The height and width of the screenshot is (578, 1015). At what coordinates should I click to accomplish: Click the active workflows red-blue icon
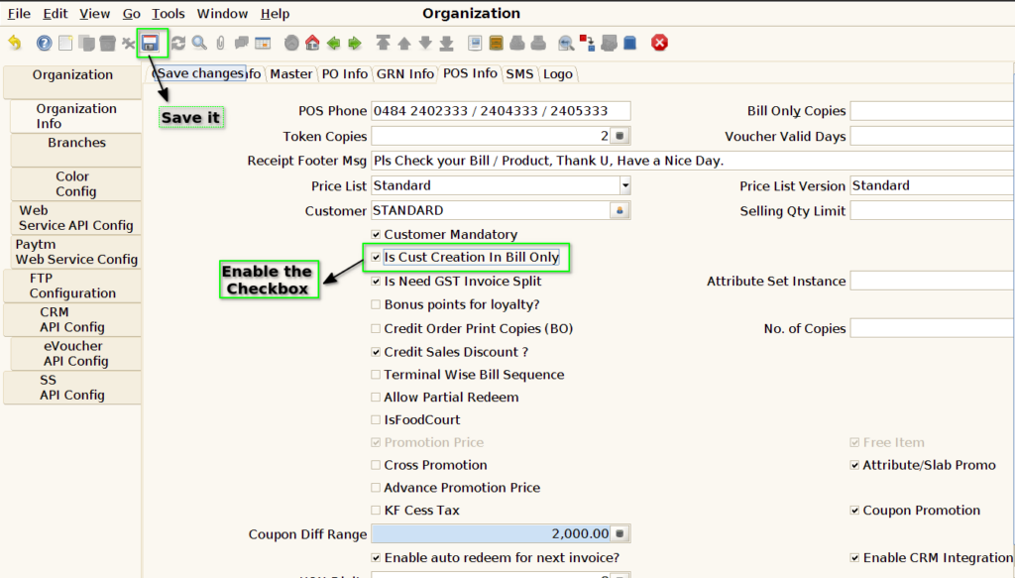click(x=587, y=44)
